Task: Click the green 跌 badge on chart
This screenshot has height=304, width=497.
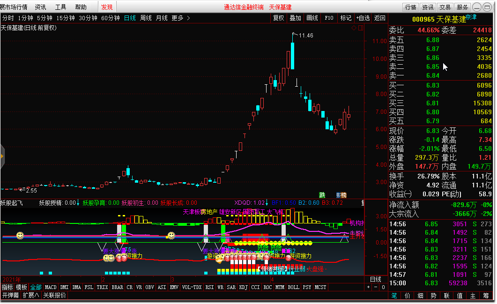Action: pos(322,195)
